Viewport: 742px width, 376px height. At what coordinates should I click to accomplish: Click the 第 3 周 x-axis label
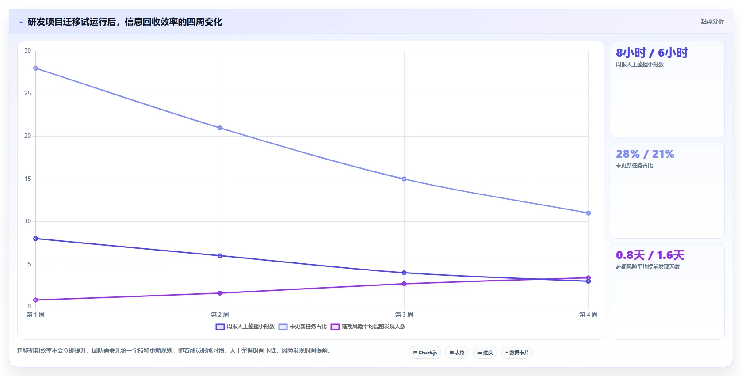(404, 315)
